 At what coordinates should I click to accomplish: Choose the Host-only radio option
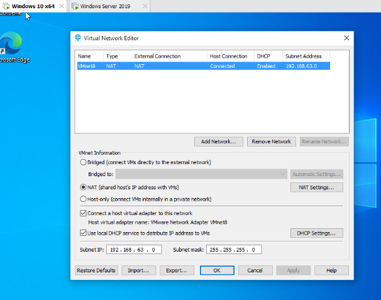click(x=84, y=199)
